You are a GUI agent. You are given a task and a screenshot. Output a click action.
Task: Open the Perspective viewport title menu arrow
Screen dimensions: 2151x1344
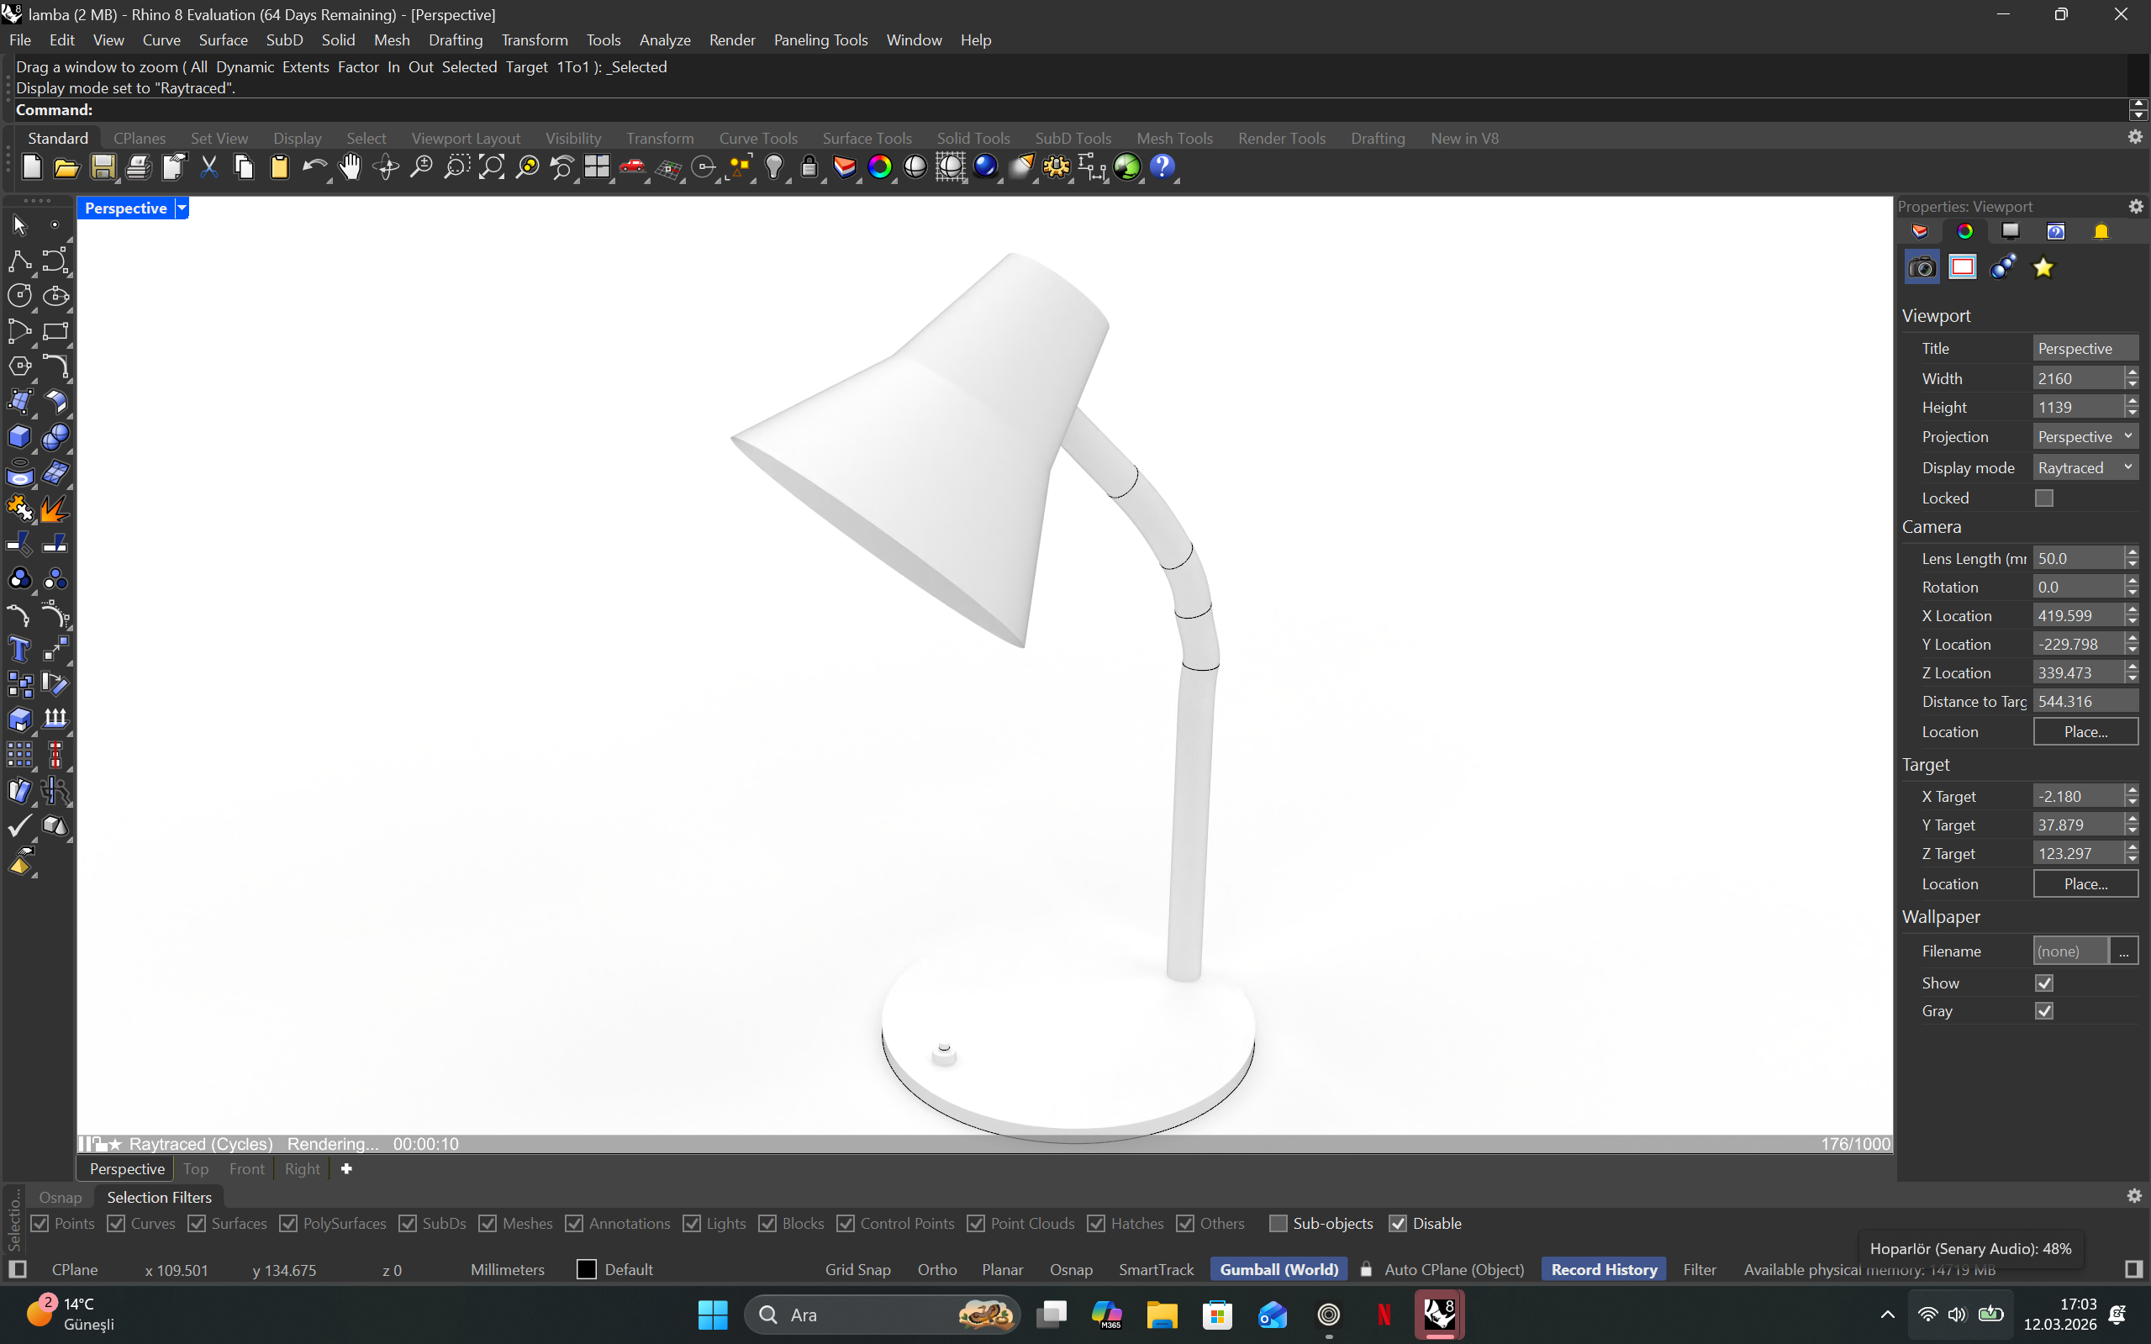coord(182,208)
